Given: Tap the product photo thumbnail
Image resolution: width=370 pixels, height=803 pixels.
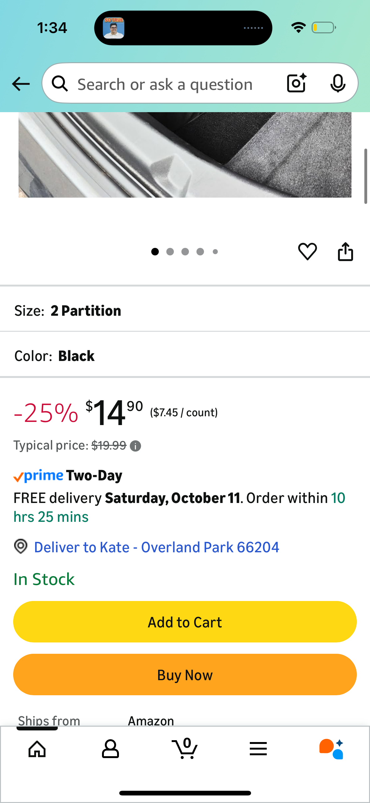Looking at the screenshot, I should coord(185,155).
